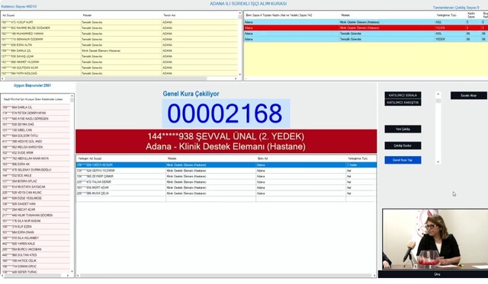Click up arrow of candidates list scrollbar
488x284 pixels.
72,96
